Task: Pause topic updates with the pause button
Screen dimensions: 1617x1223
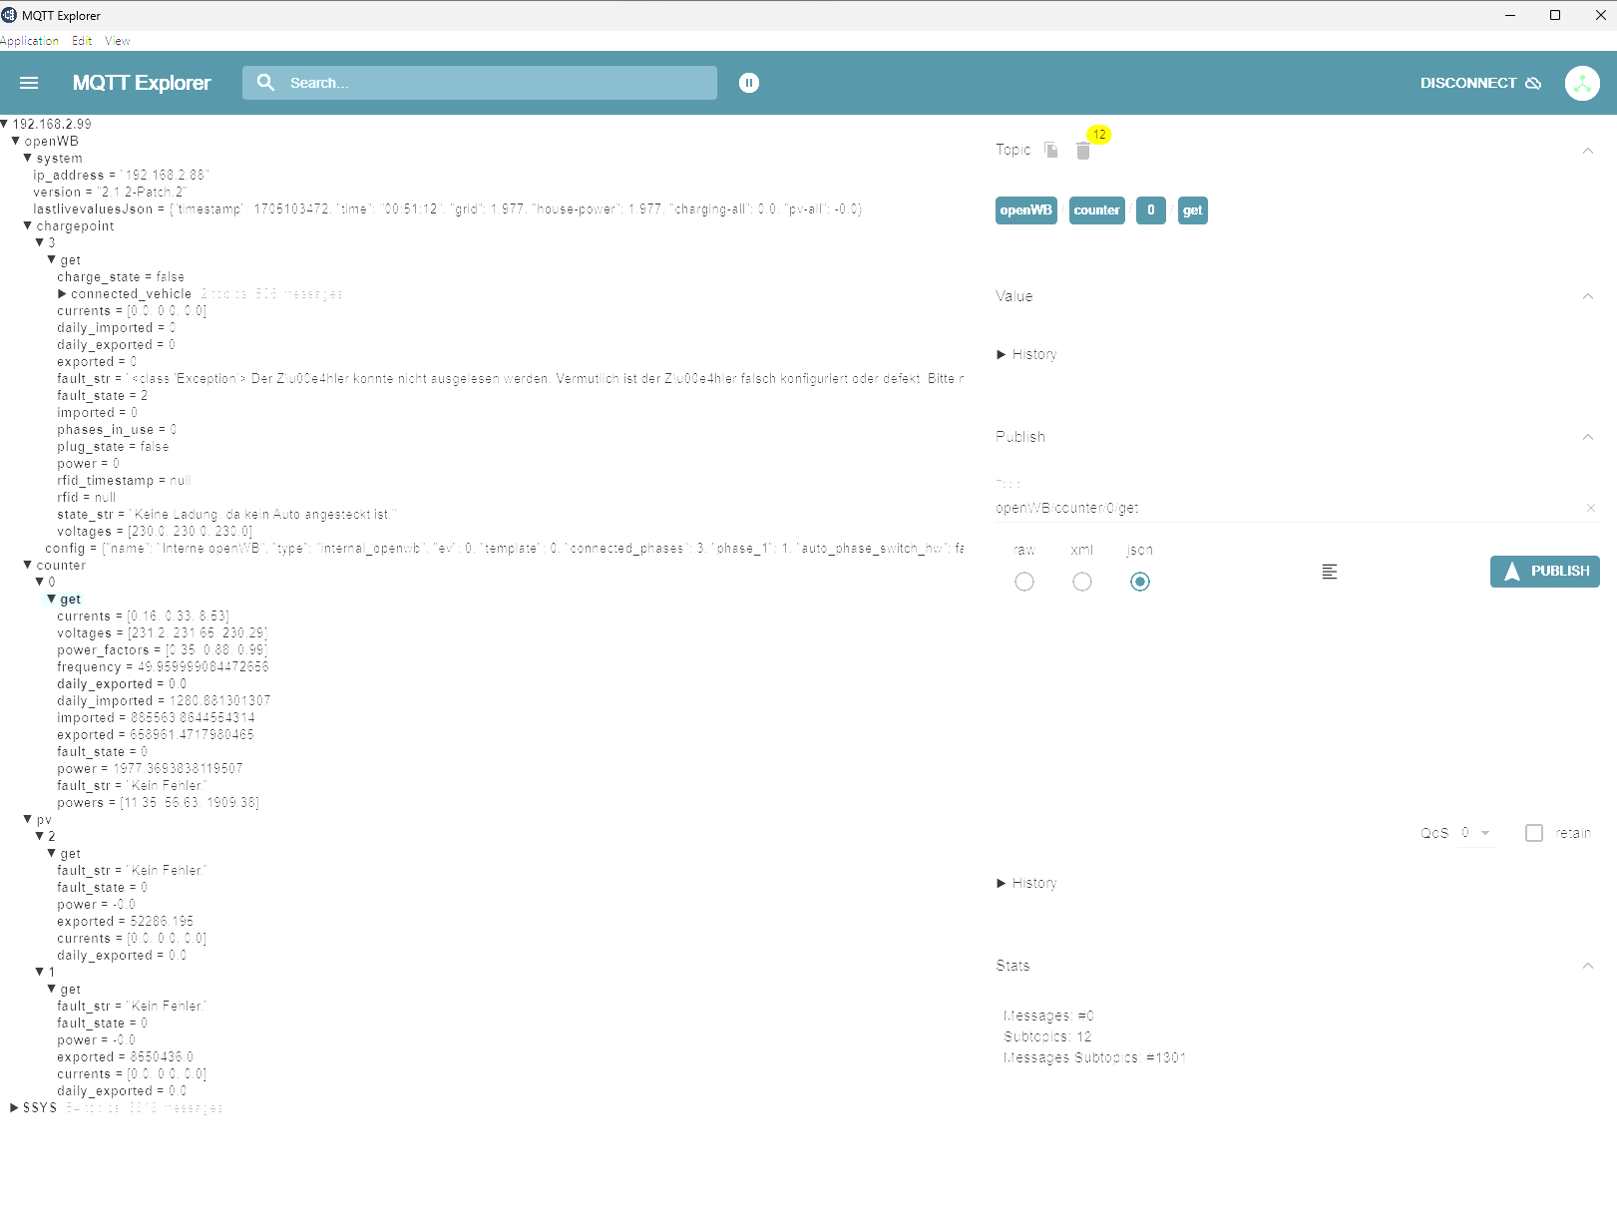Action: point(749,83)
